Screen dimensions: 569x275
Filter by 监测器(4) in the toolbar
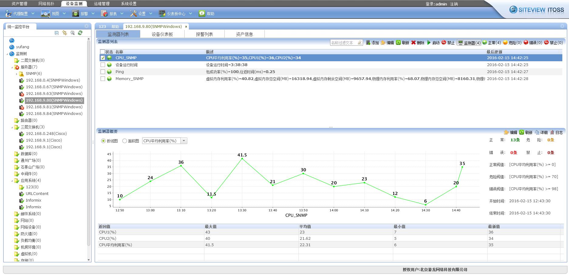click(469, 43)
